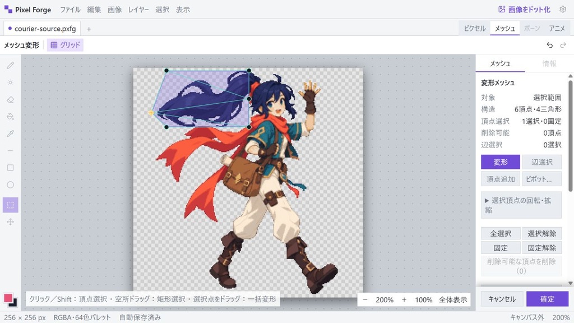
Task: Enable 頂点追加 add vertex mode
Action: click(x=501, y=179)
